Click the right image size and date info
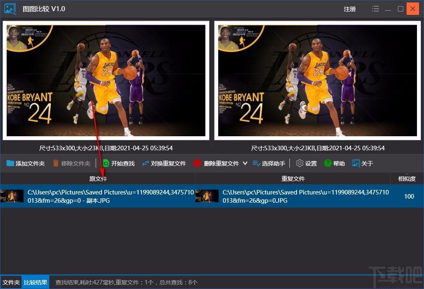 click(x=318, y=148)
